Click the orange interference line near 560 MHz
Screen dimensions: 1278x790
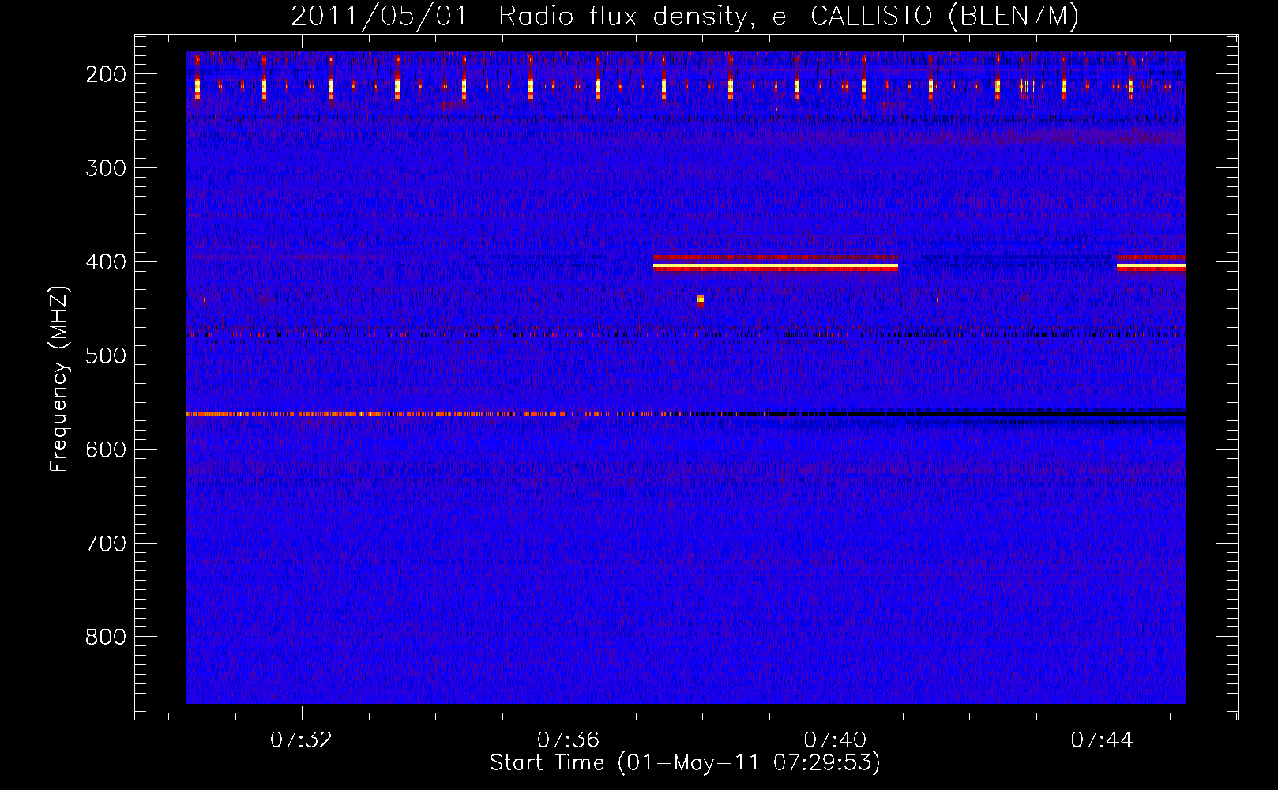click(440, 413)
